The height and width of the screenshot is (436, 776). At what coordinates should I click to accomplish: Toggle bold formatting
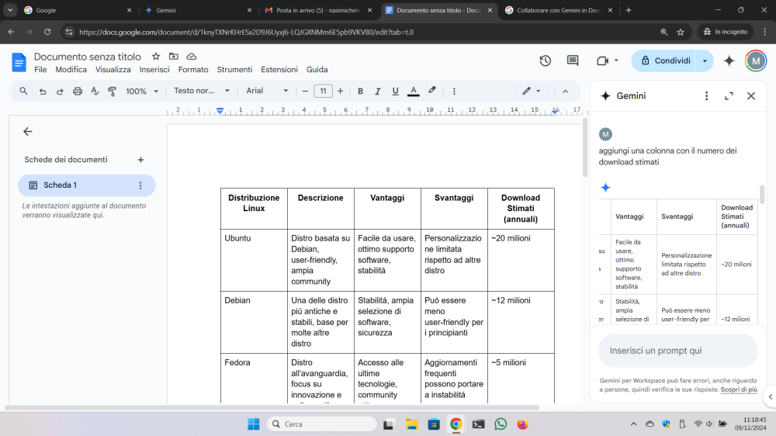click(360, 91)
